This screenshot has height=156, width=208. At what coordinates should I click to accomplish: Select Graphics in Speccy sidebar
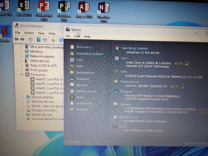pyautogui.click(x=83, y=79)
